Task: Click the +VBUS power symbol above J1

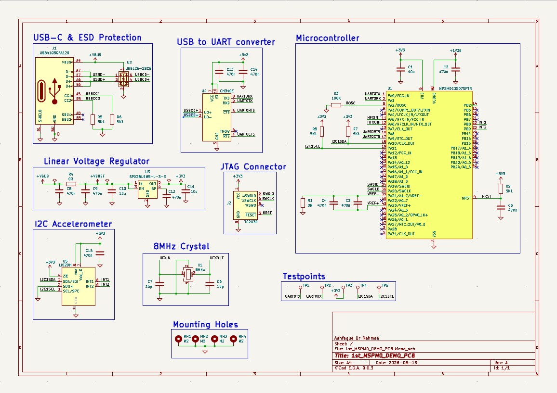Action: point(95,57)
